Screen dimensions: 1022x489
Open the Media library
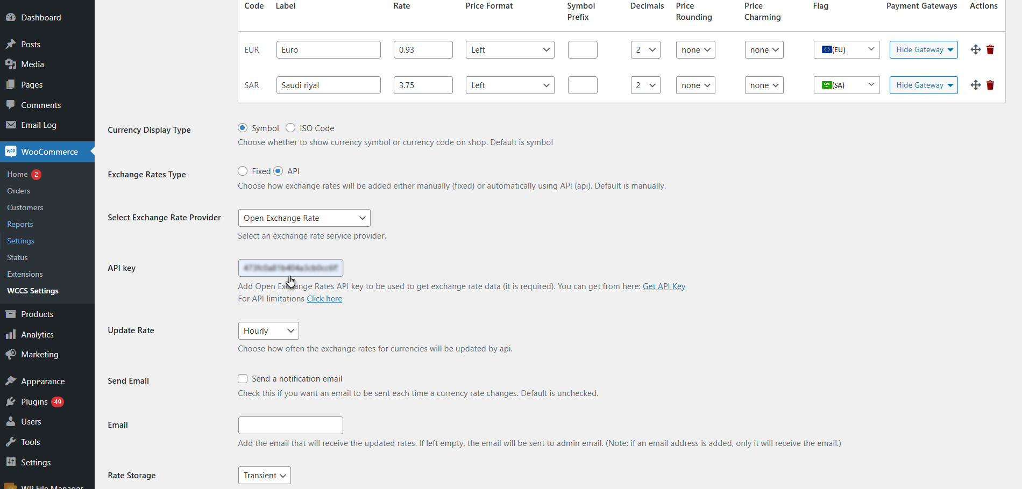click(x=32, y=64)
